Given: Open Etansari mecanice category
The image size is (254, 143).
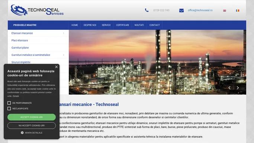Looking at the screenshot, I should (22, 33).
